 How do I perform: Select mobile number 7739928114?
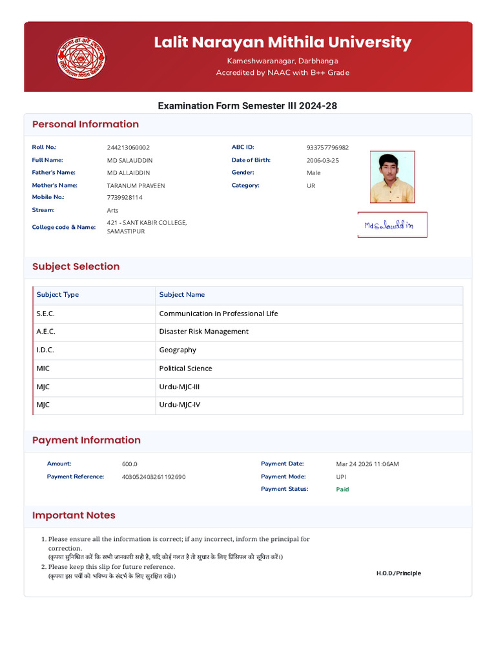(x=125, y=198)
